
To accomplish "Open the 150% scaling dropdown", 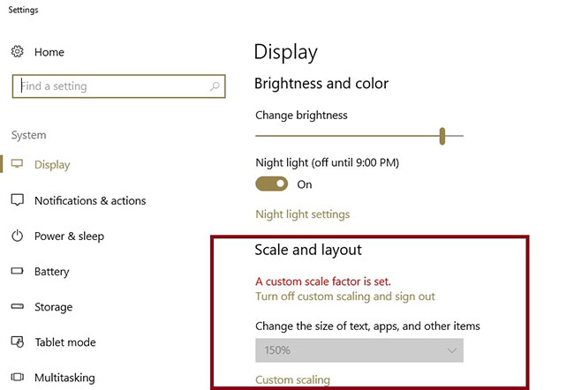I will click(x=359, y=350).
